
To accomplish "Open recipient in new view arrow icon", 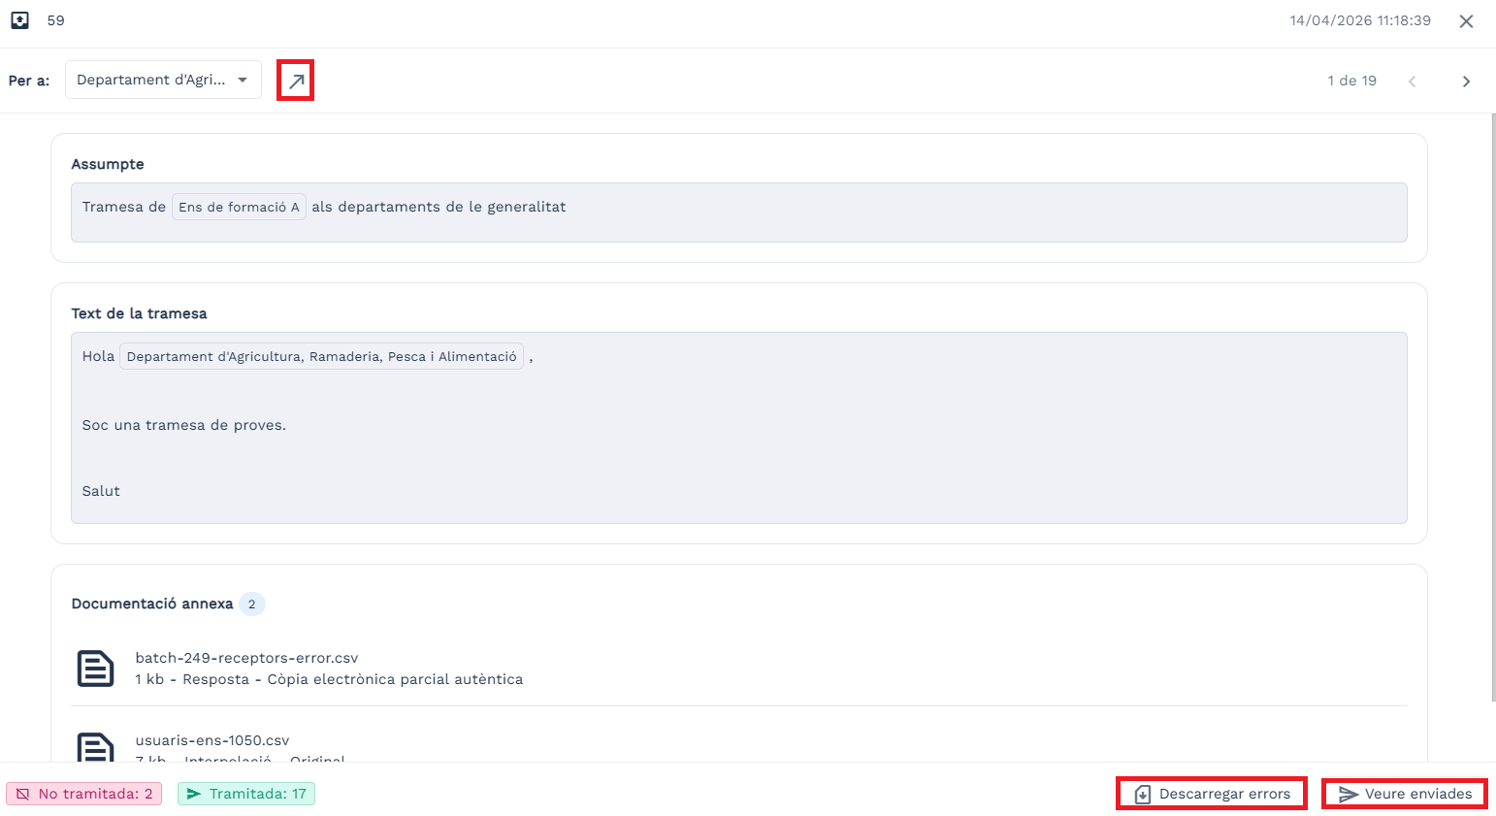I will click(x=296, y=81).
